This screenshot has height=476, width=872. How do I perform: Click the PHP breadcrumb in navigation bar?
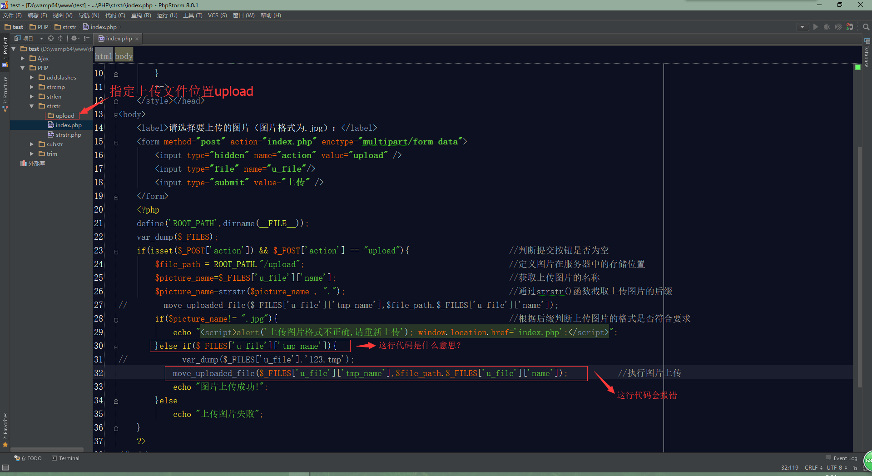[x=39, y=27]
